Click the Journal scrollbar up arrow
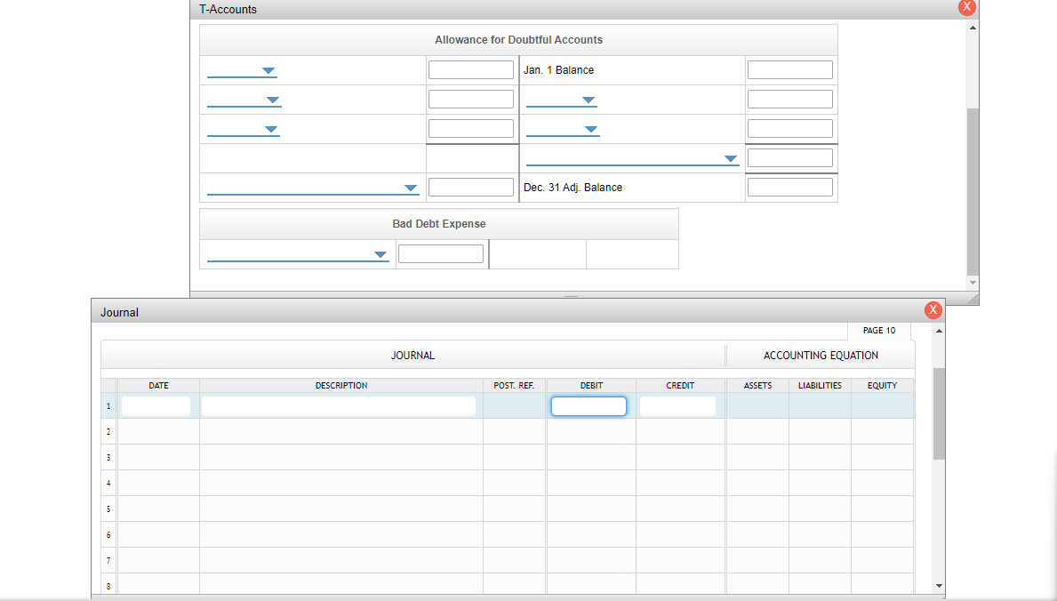Screen dimensions: 1057x601 [939, 331]
